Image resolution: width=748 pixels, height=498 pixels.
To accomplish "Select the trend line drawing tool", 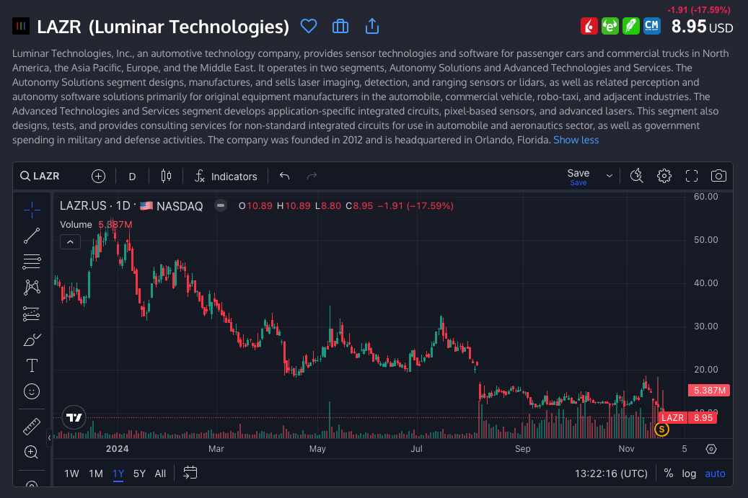I will click(32, 236).
